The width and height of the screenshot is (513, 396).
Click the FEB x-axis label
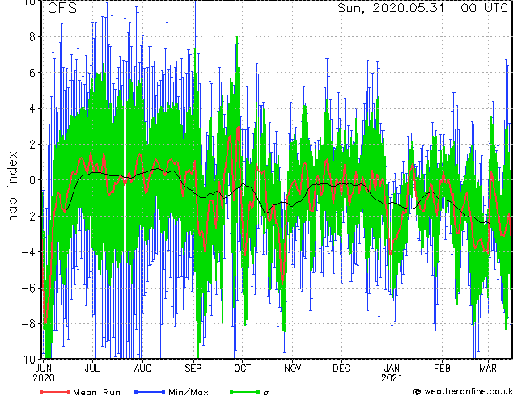click(442, 369)
